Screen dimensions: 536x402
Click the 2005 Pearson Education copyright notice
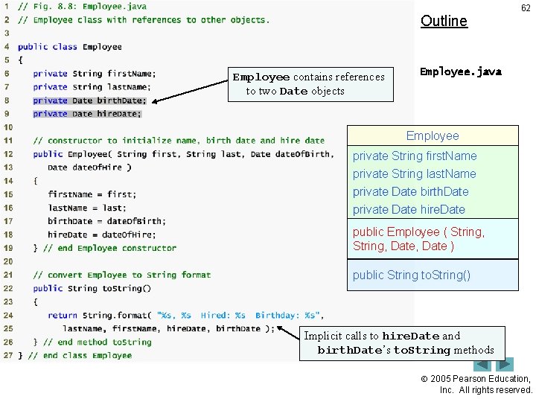coord(476,384)
